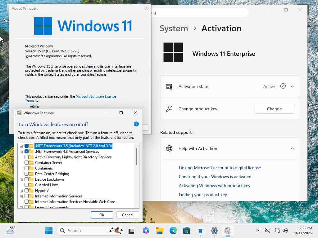Check the Containers feature box

click(27, 168)
